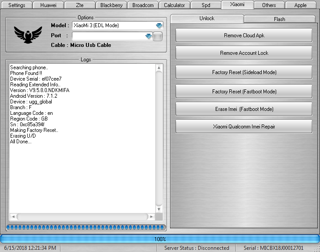Click the logs scroll right arrow
This screenshot has width=320, height=252.
point(151,217)
